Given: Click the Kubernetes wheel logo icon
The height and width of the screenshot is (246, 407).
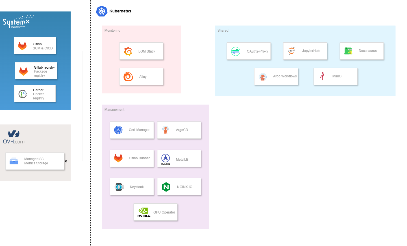Looking at the screenshot, I should click(102, 11).
